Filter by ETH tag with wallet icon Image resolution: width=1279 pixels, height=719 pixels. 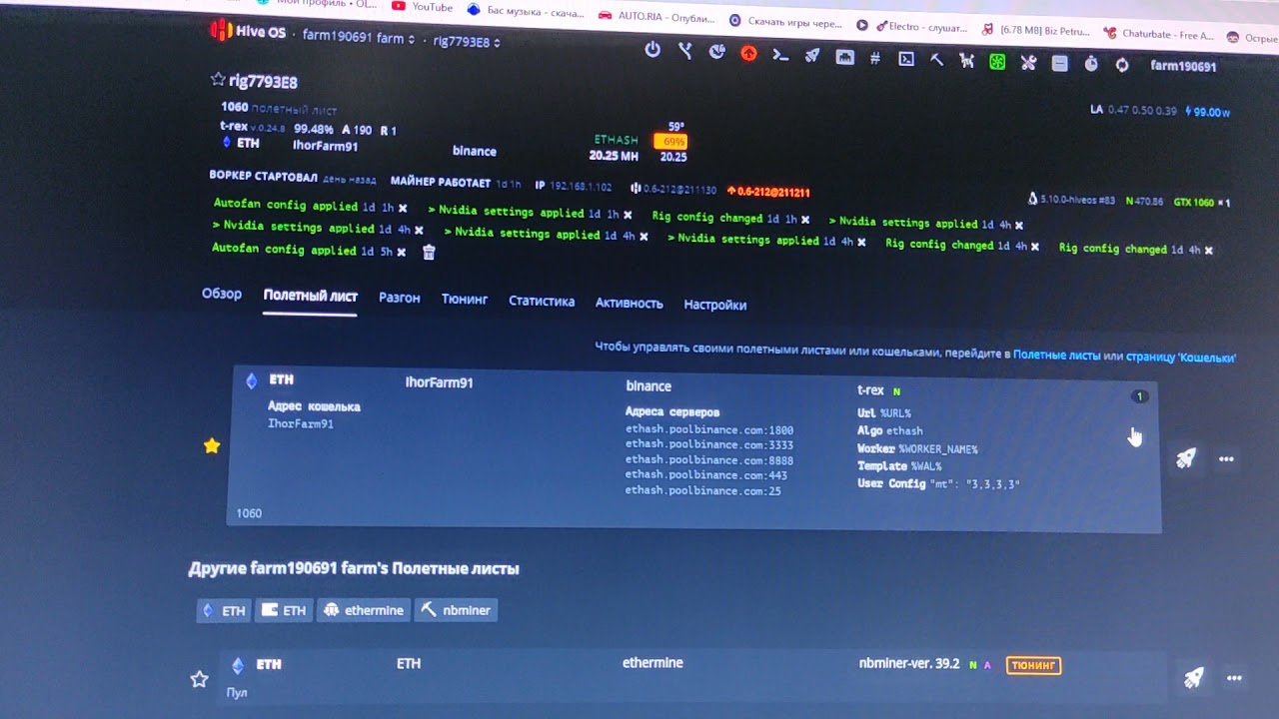284,610
